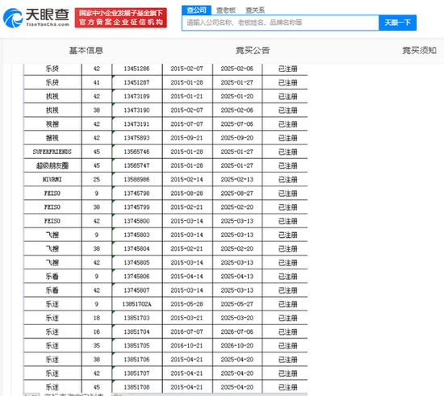444x396 pixels.
Task: Select the number cell 13745806
Action: tap(137, 277)
